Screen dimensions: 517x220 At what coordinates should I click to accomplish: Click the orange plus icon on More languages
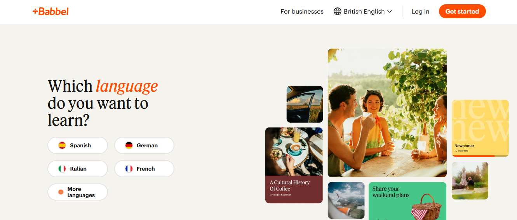pyautogui.click(x=61, y=192)
